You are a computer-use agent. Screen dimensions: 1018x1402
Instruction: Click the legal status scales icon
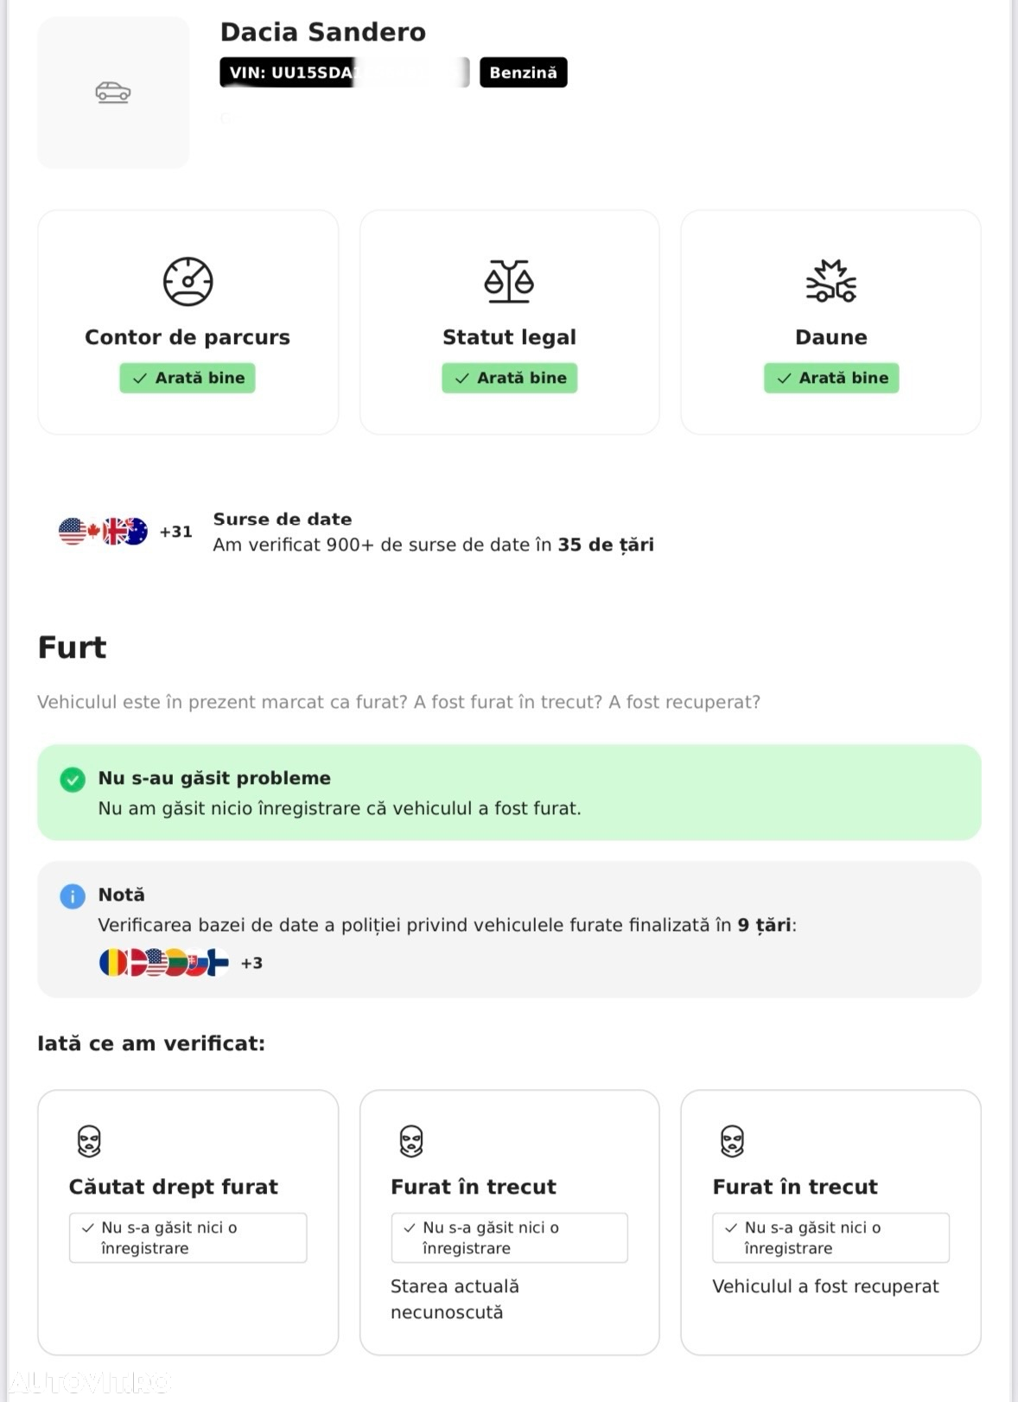coord(509,281)
